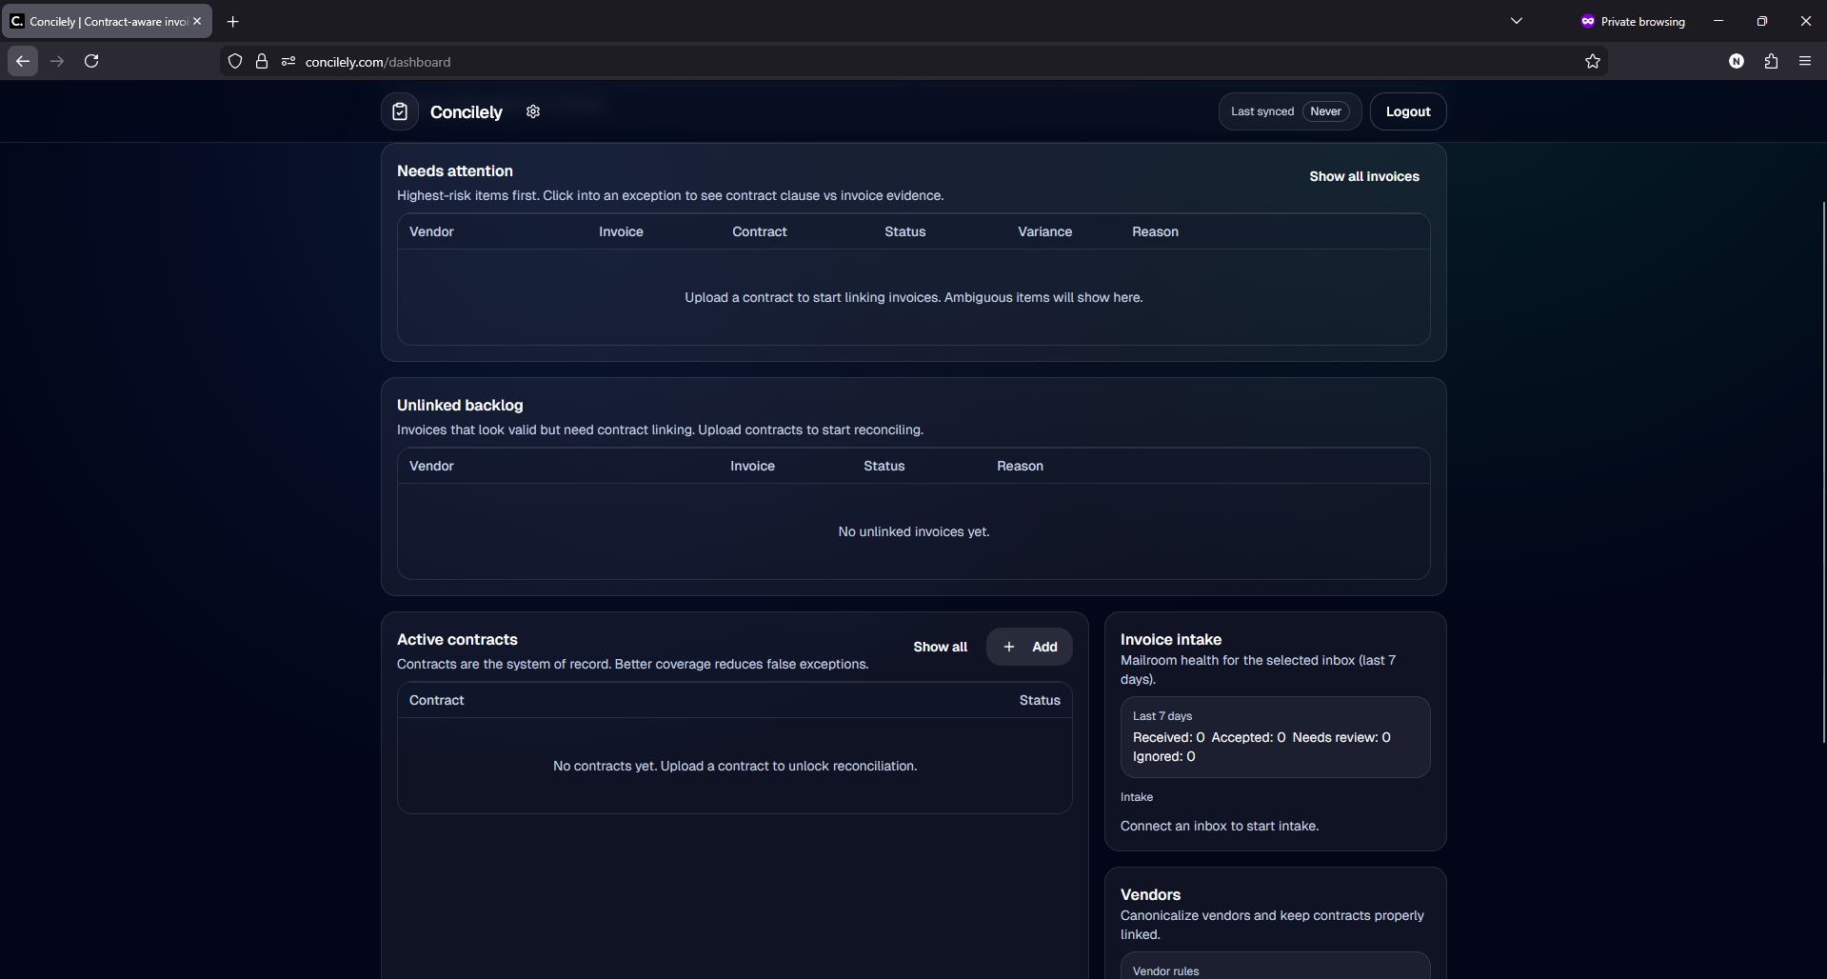
Task: Click the tracking protection shield icon
Action: pyautogui.click(x=234, y=61)
